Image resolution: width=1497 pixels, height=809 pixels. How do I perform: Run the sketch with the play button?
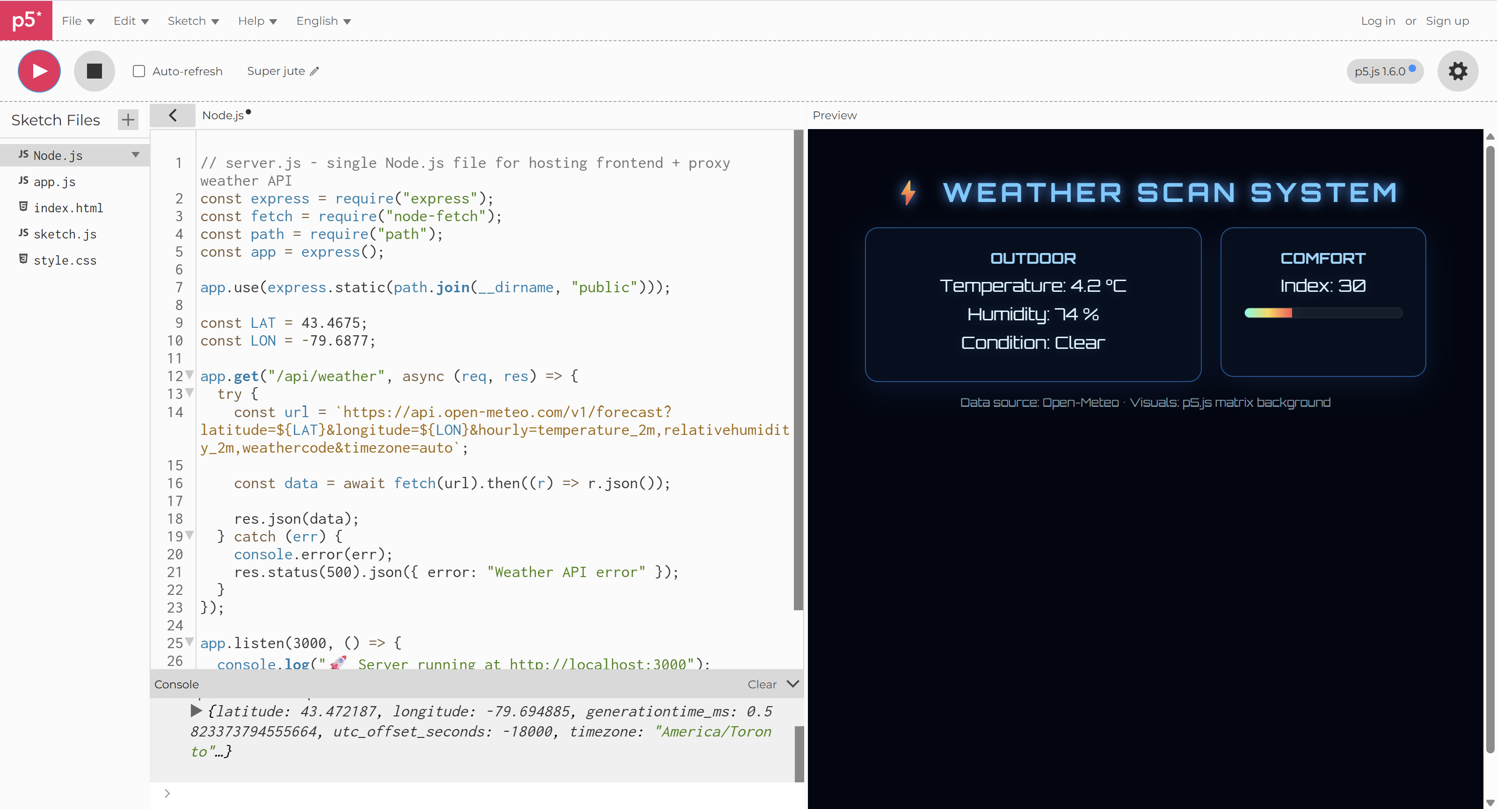pyautogui.click(x=39, y=70)
